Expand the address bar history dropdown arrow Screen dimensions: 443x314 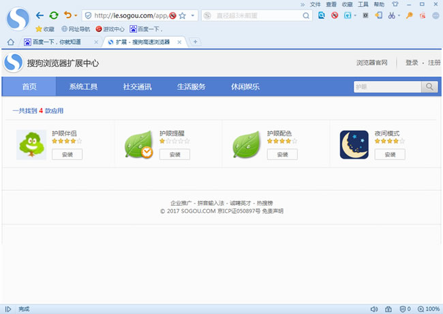pos(193,16)
